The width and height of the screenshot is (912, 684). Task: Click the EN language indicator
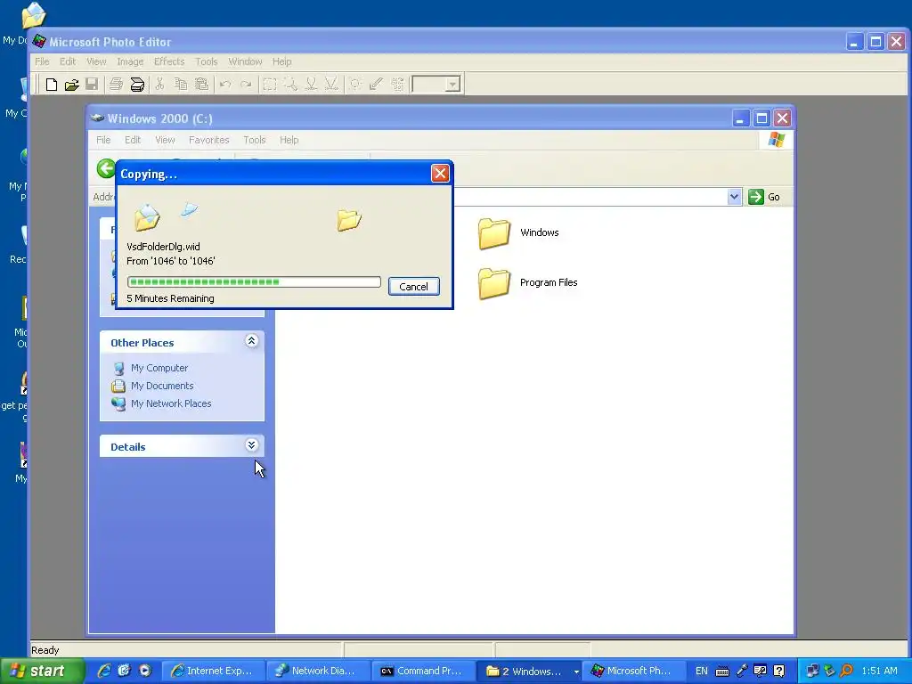702,672
